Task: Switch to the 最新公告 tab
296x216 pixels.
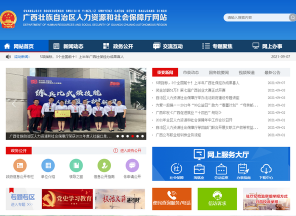Action: (x=272, y=72)
